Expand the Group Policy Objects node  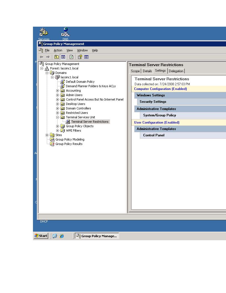coord(58,126)
